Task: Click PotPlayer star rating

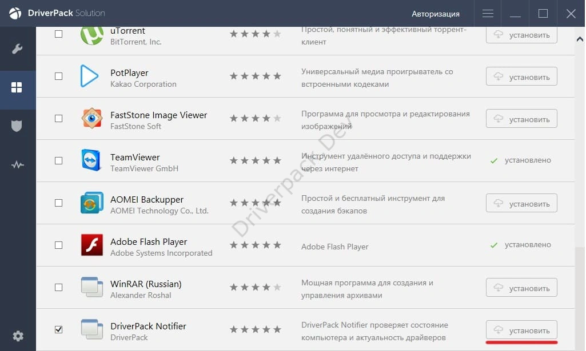Action: 255,76
